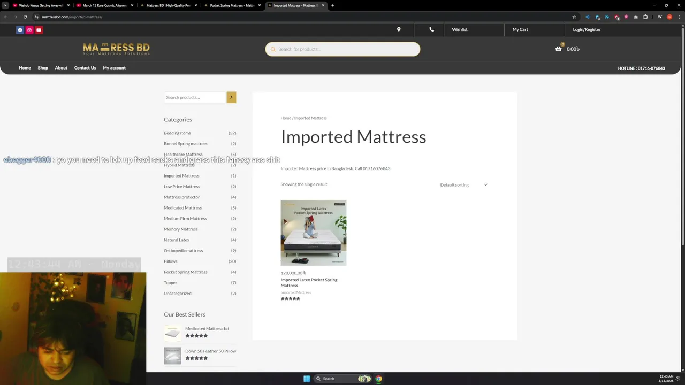The width and height of the screenshot is (685, 385).
Task: Click the taskbar Search box
Action: tap(342, 379)
